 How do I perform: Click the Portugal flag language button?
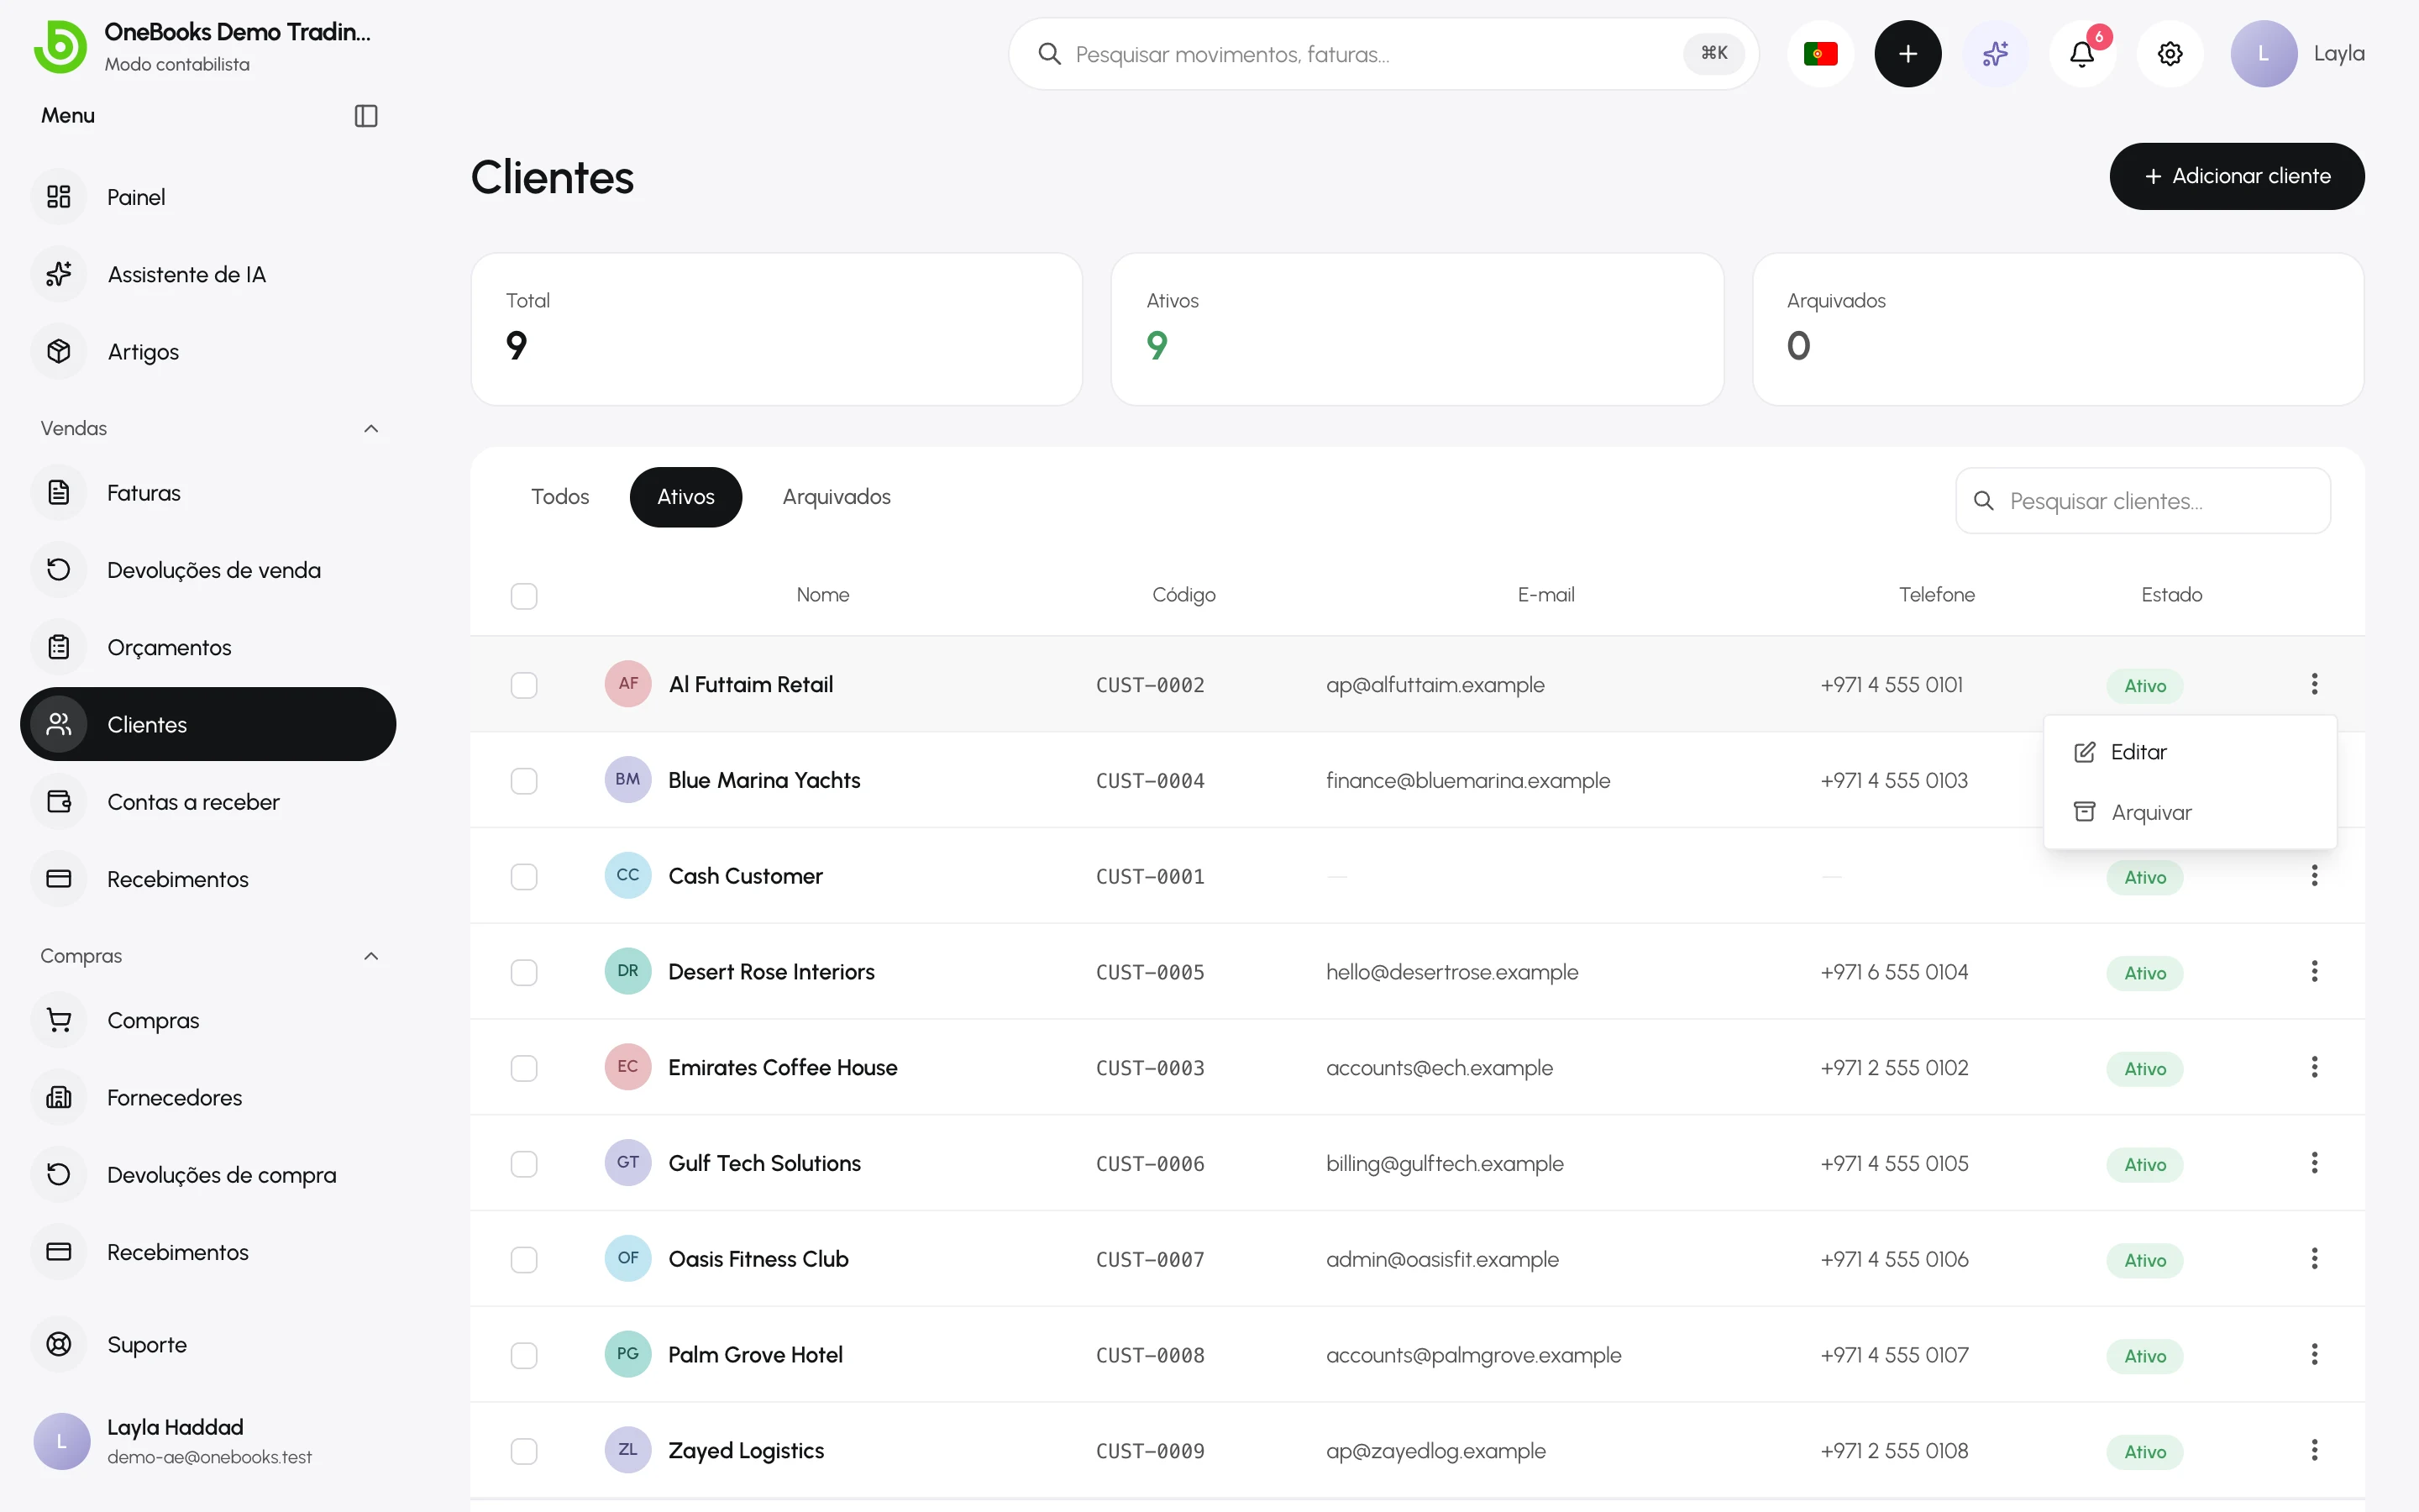point(1820,54)
